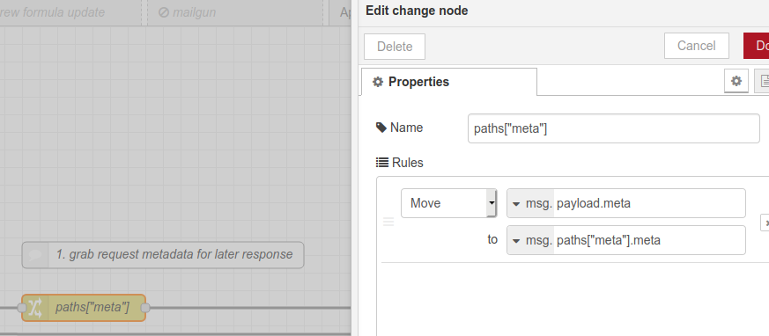
Task: Cancel the change node edits
Action: coord(697,46)
